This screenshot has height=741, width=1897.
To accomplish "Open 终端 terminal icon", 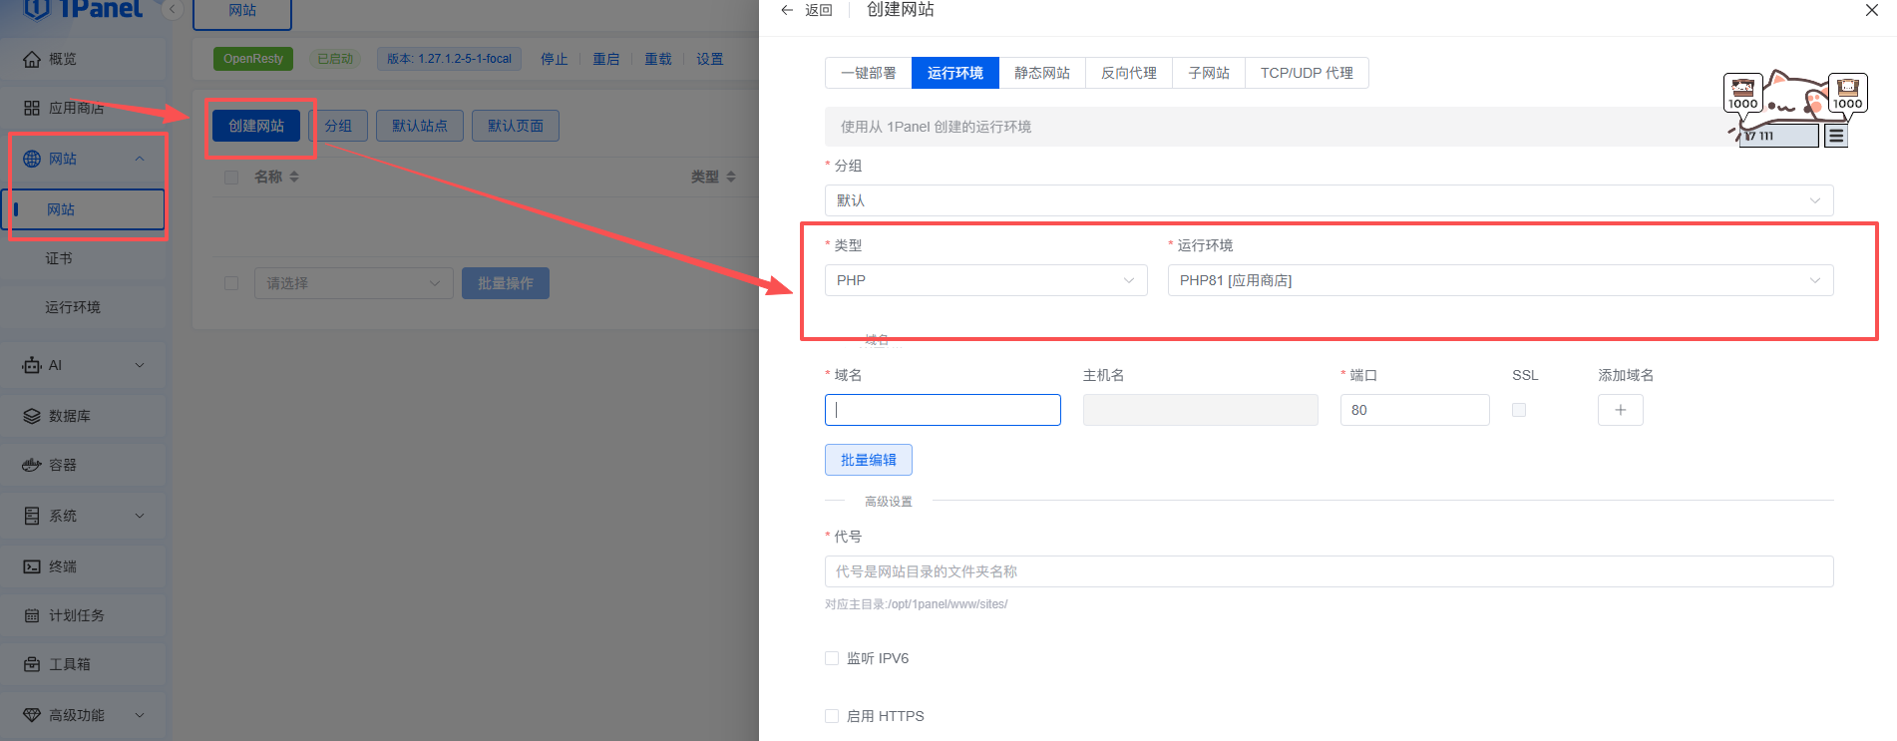I will pyautogui.click(x=32, y=566).
